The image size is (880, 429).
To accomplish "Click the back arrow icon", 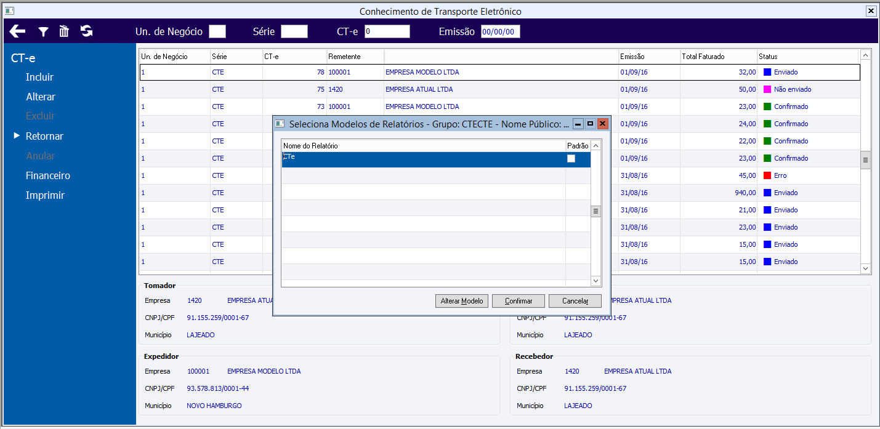I will 17,31.
